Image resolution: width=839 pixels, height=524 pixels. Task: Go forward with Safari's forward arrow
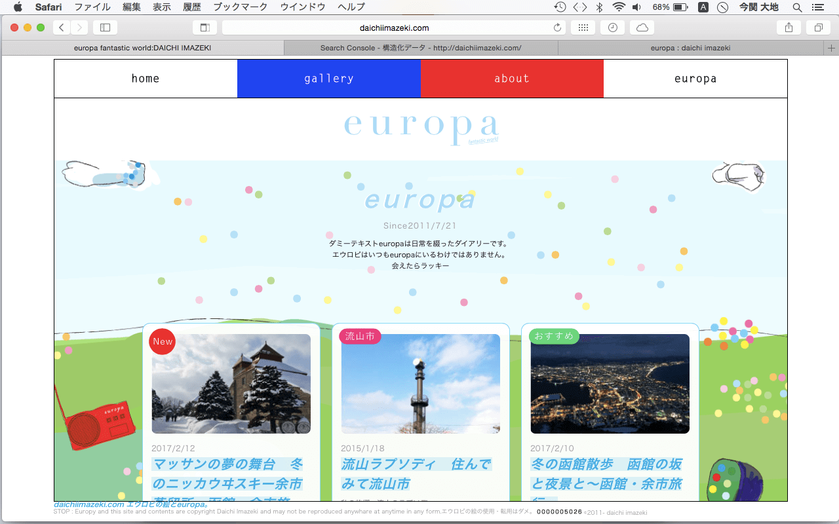click(79, 28)
